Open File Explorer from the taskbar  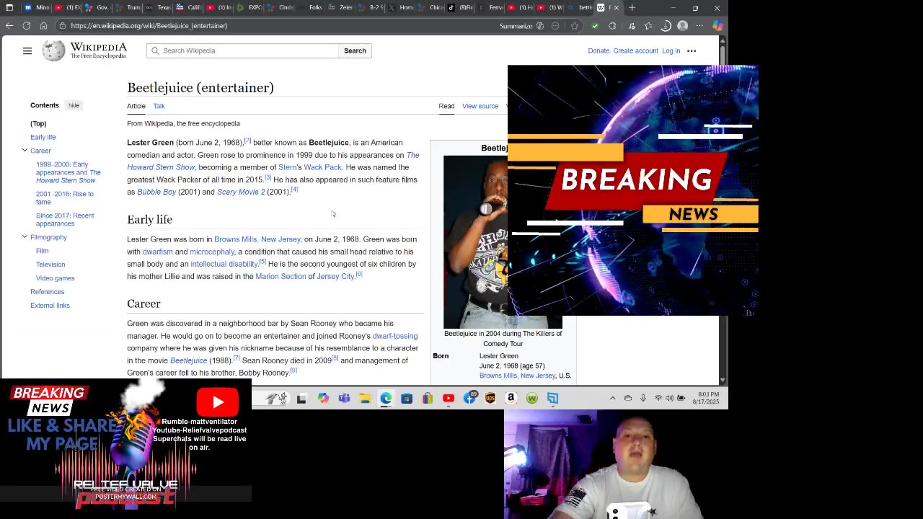(x=365, y=398)
